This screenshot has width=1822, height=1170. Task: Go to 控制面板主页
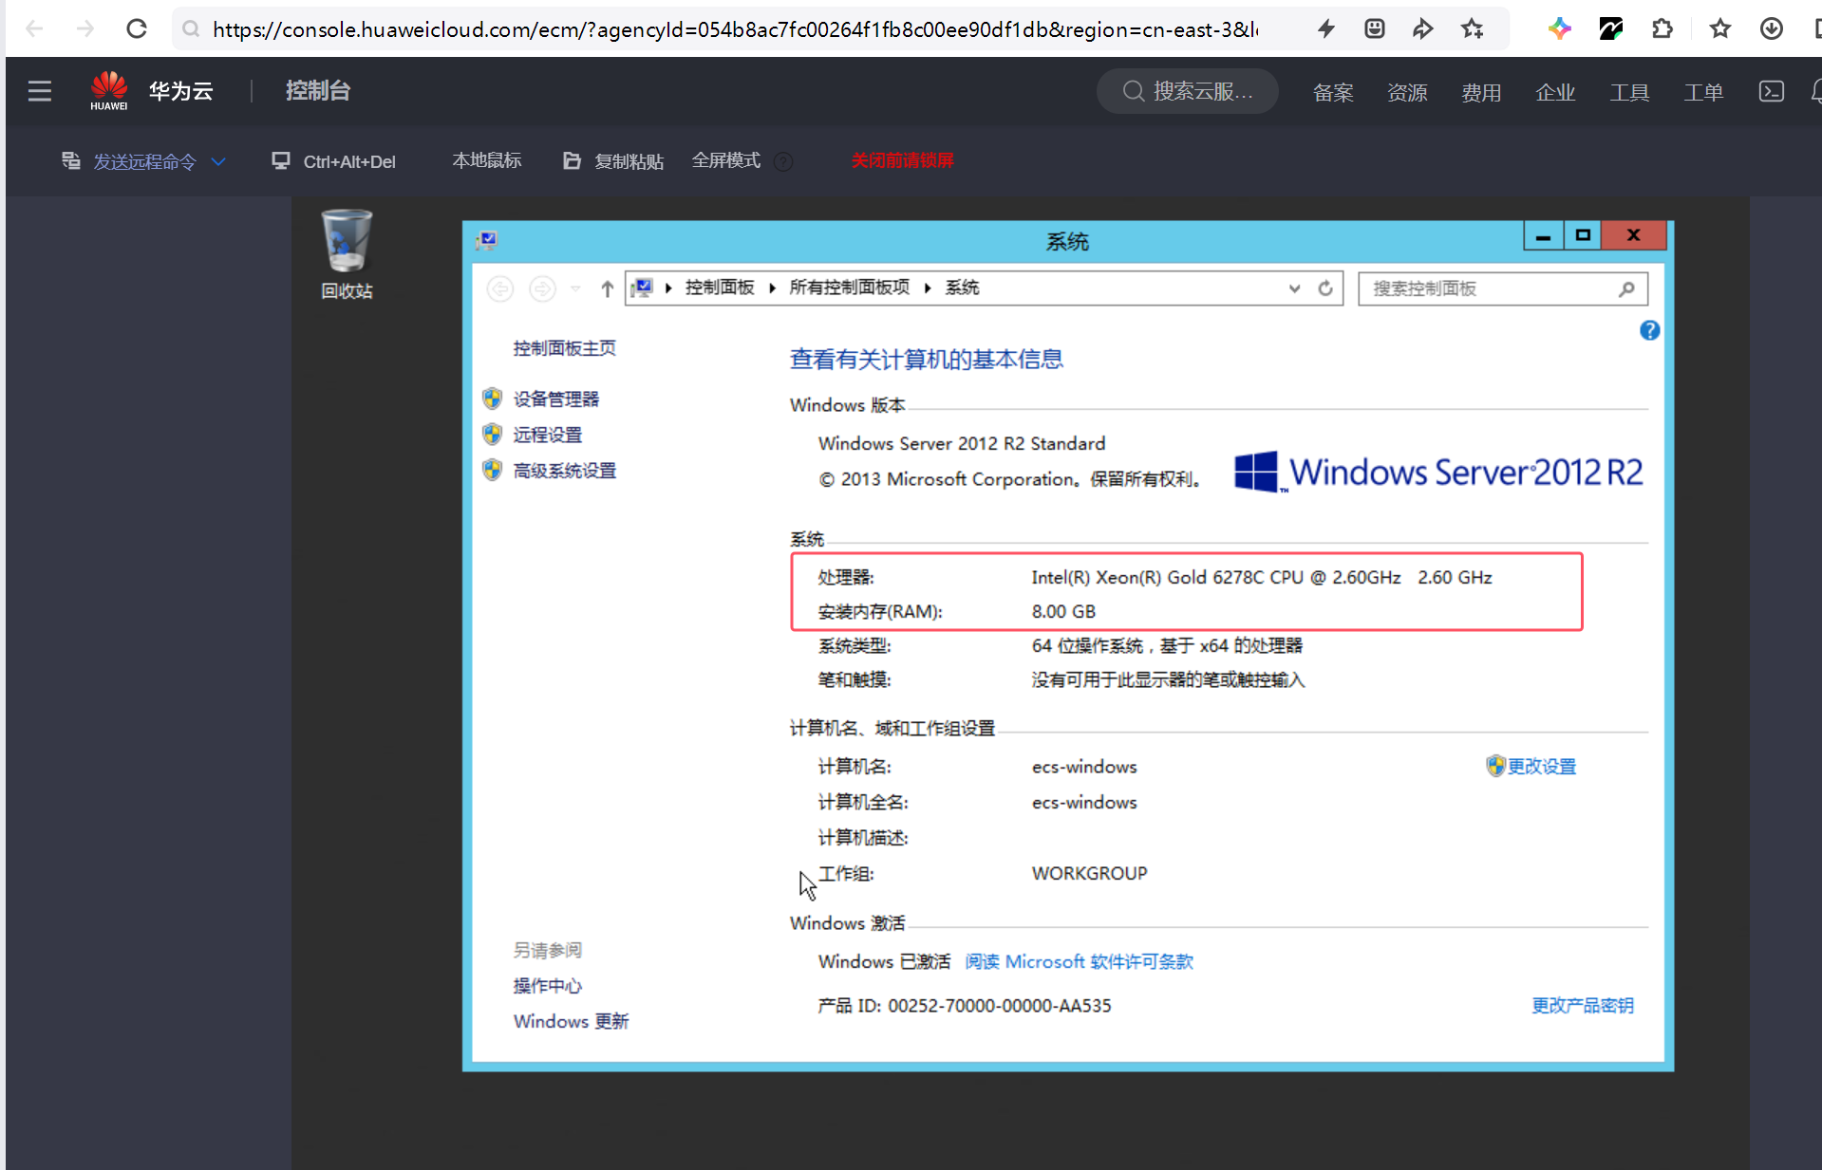click(x=565, y=348)
